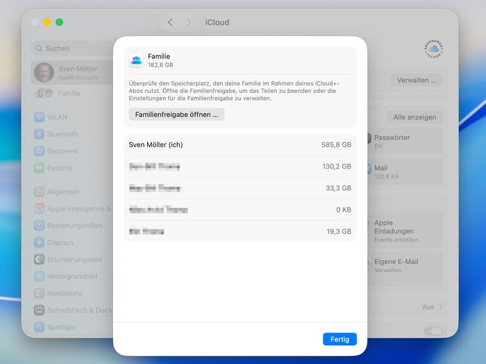Image resolution: width=486 pixels, height=364 pixels.
Task: Open Apple Intelligence icon in sidebar
Action: [39, 208]
